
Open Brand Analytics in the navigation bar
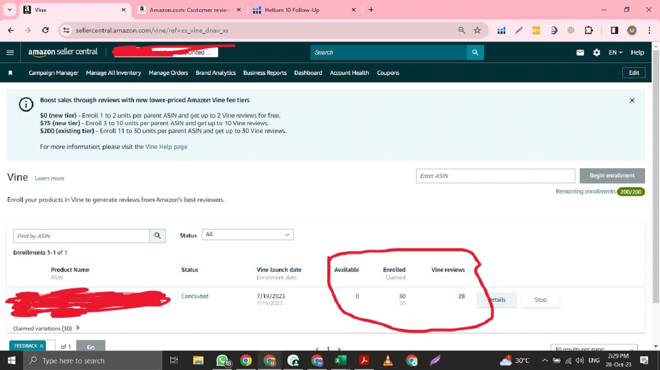216,73
